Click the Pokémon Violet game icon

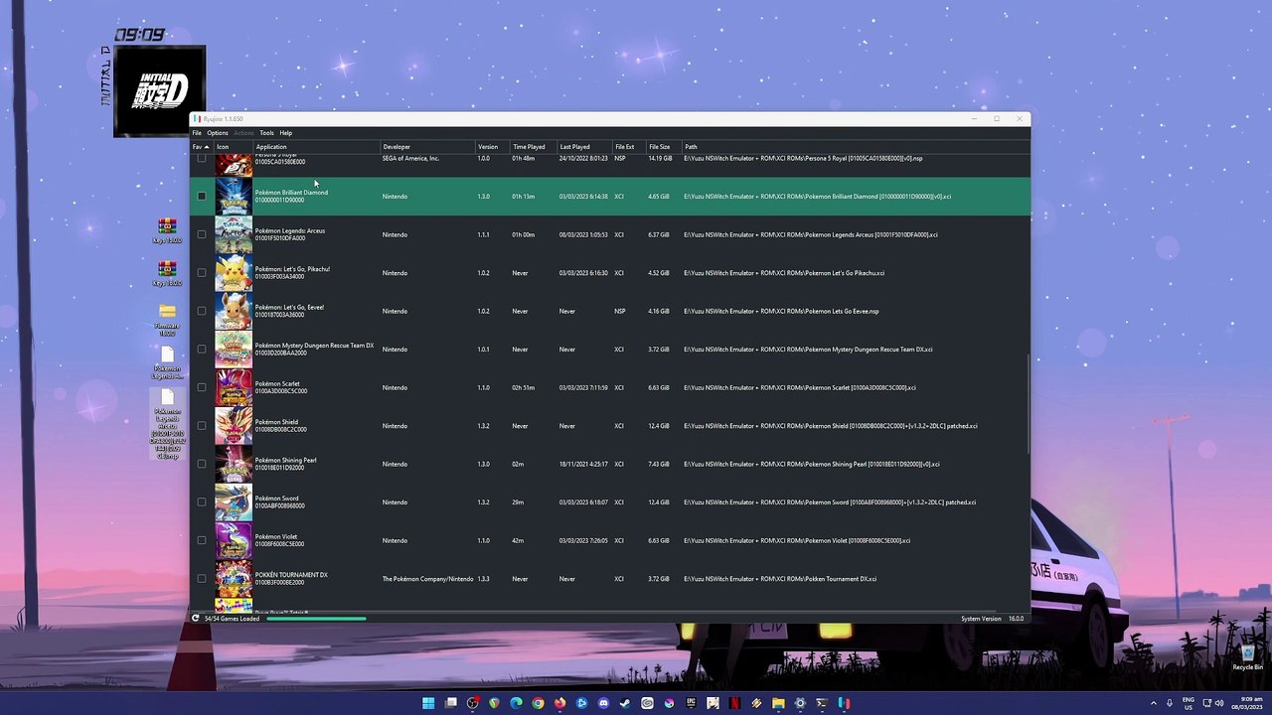point(234,540)
